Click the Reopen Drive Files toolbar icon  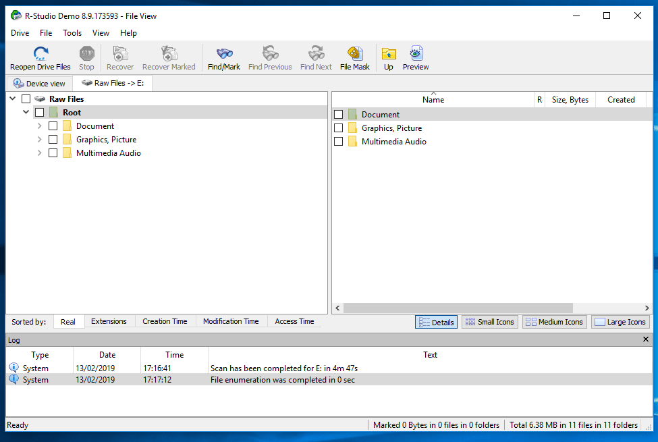pyautogui.click(x=40, y=53)
